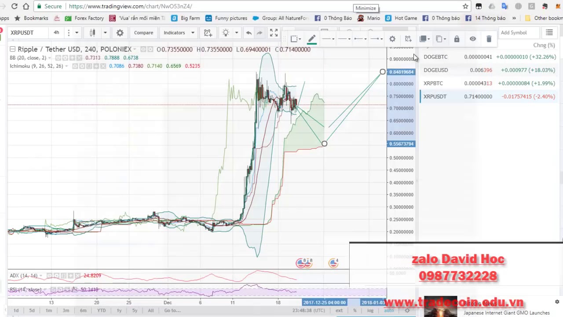Select the 1y time range
563x317 pixels.
[x=119, y=310]
